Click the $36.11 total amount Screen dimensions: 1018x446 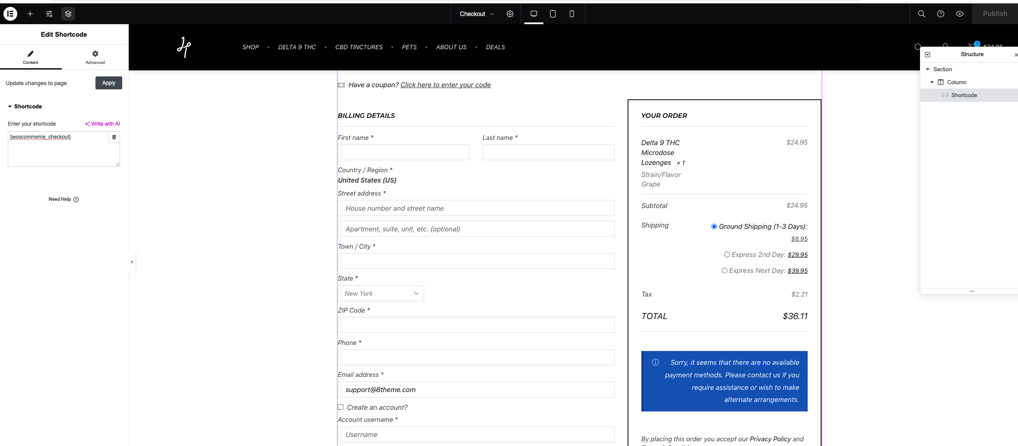pyautogui.click(x=795, y=316)
